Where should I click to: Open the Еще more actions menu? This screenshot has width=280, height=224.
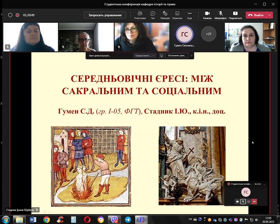[190, 15]
